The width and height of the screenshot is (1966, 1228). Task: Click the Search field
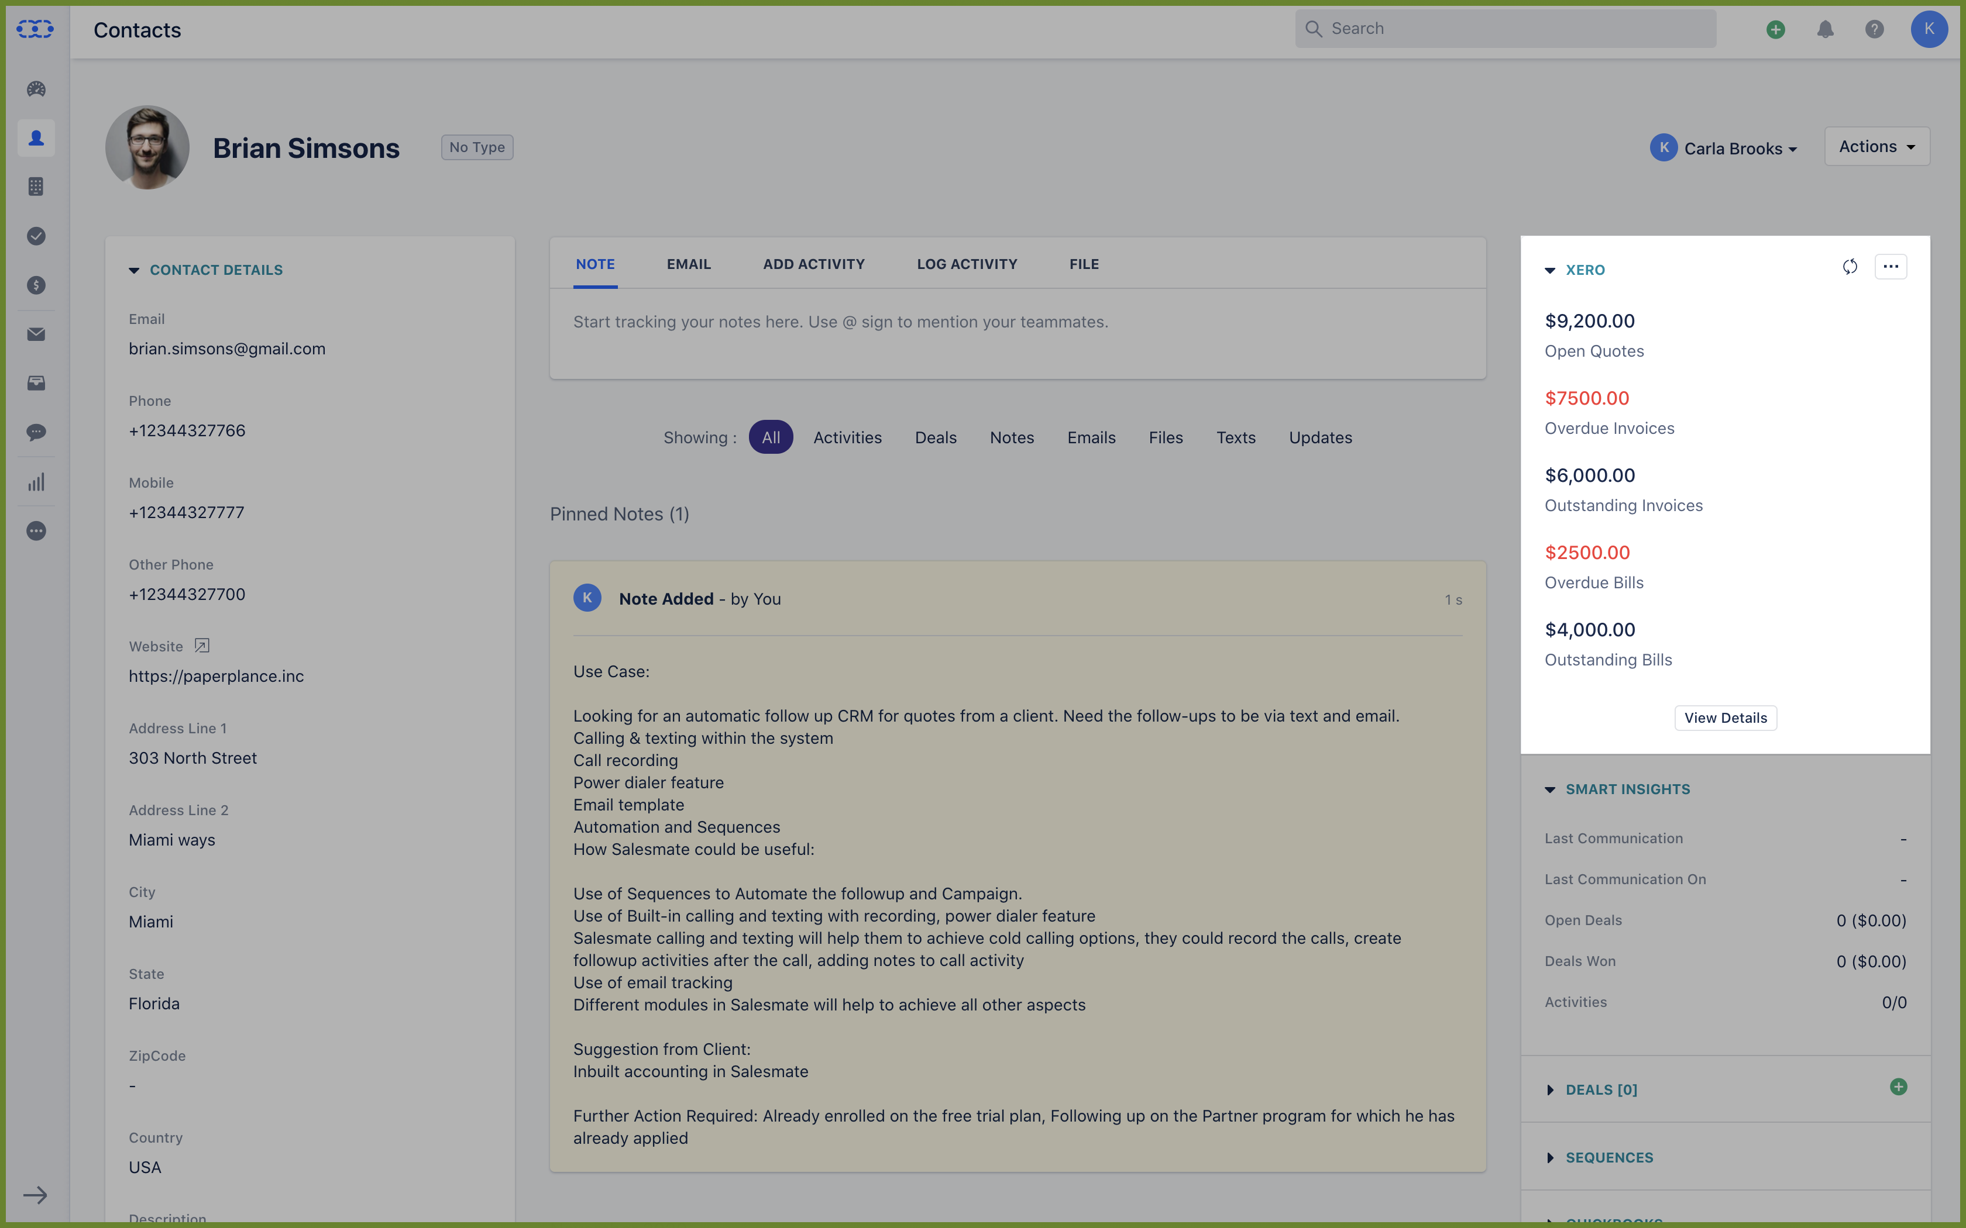click(1506, 29)
